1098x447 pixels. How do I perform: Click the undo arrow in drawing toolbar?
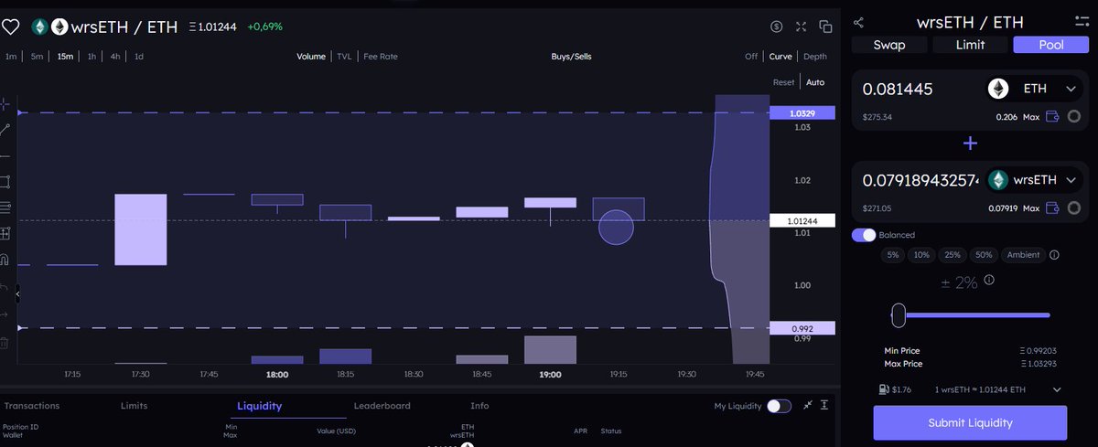pyautogui.click(x=5, y=286)
